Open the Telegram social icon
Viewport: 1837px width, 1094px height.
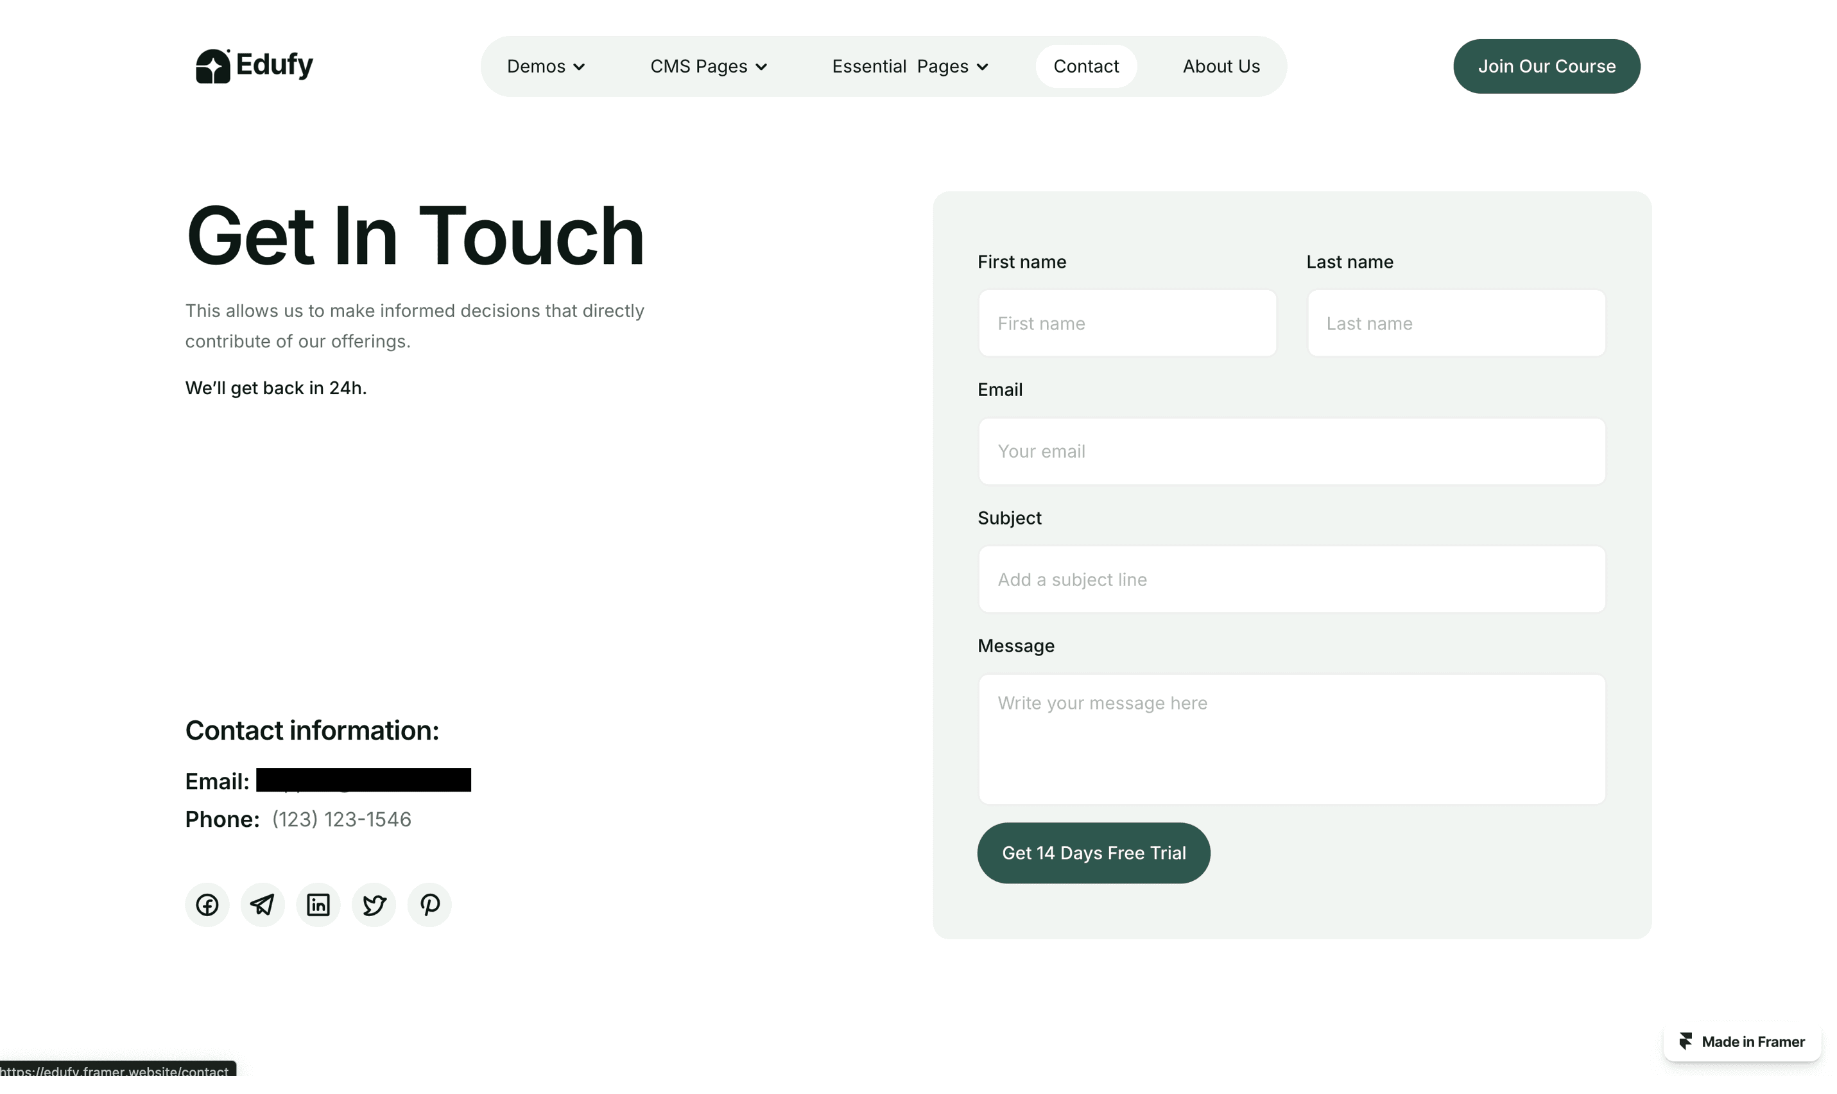pos(263,905)
